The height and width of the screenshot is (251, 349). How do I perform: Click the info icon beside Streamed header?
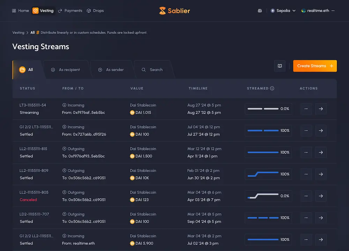pos(272,88)
